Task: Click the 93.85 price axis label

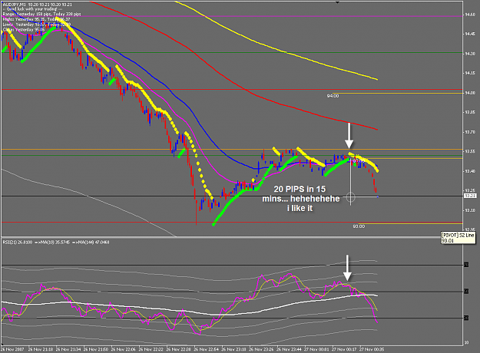Action: tap(470, 112)
